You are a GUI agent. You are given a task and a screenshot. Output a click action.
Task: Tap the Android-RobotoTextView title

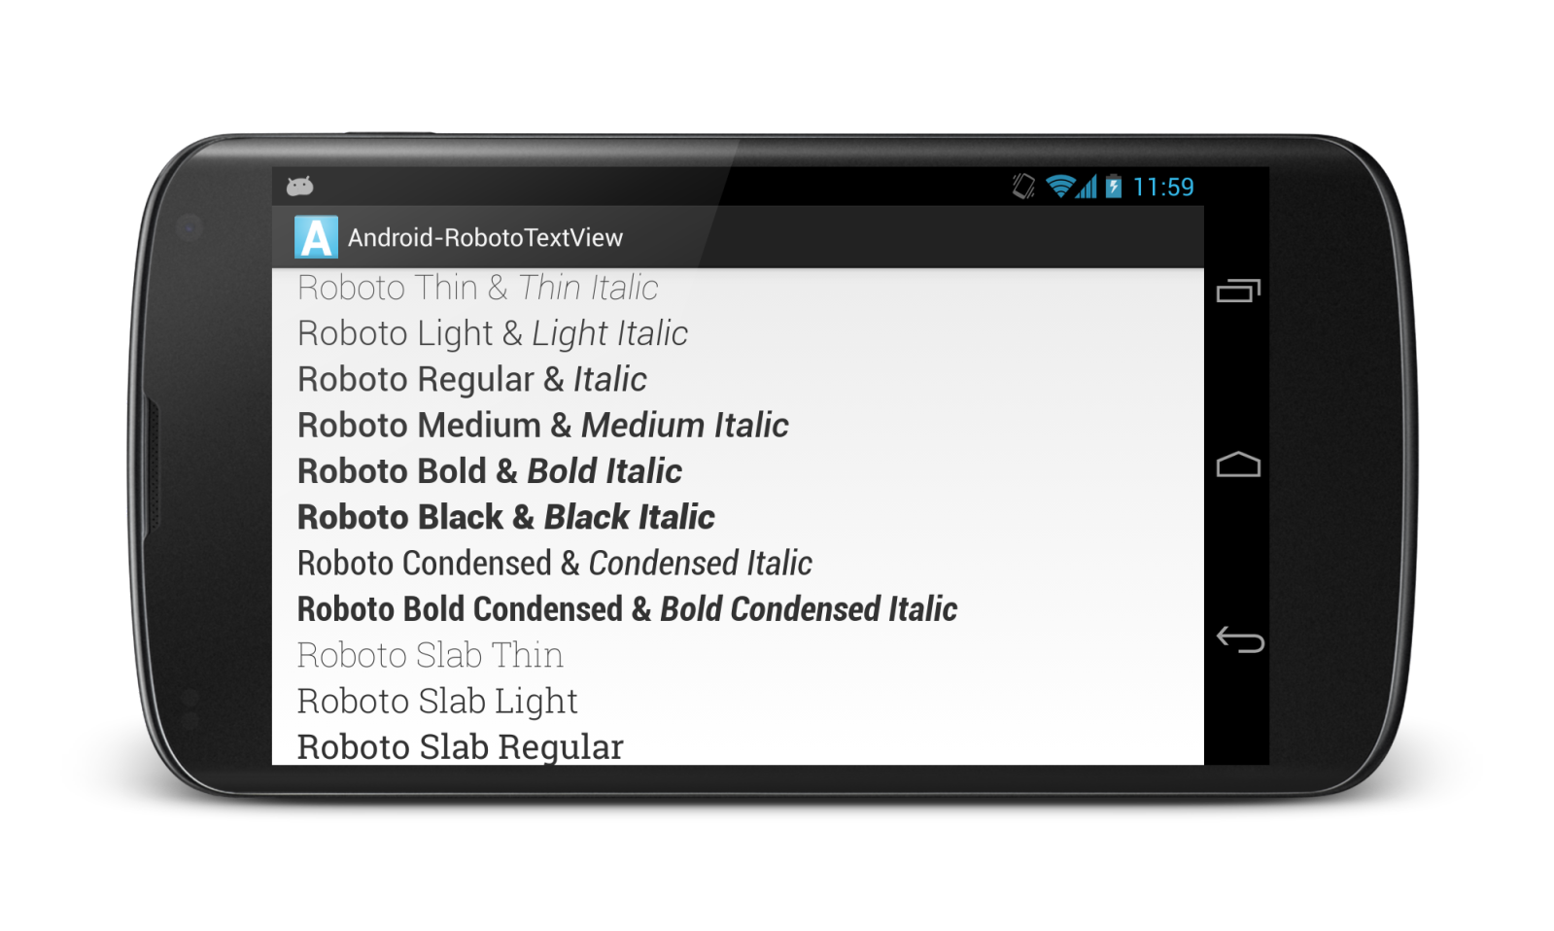[x=485, y=238]
